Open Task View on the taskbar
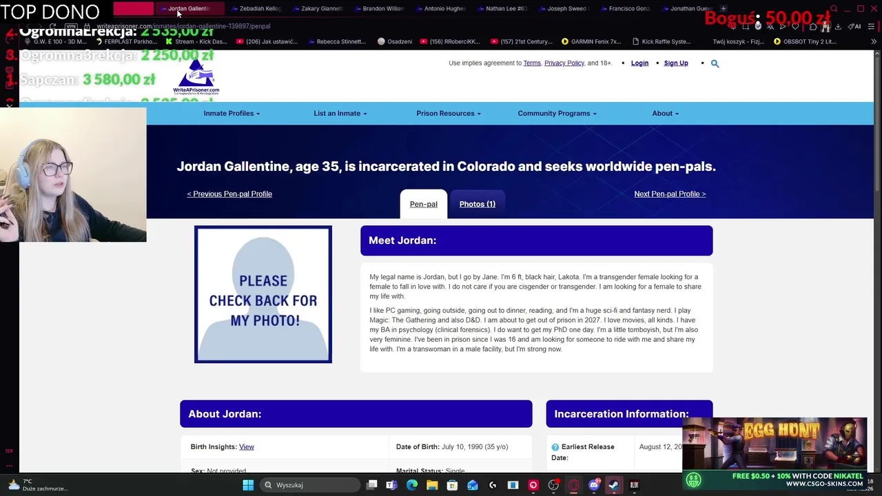This screenshot has height=496, width=882. [x=371, y=485]
